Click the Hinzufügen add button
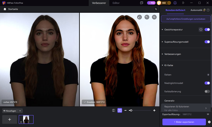The height and width of the screenshot is (127, 212). tap(10, 111)
